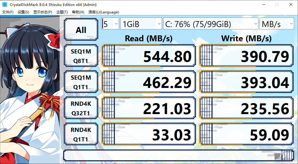Viewport: 298px width, 164px height.
Task: Open the test count dropdown showing 5
Action: pyautogui.click(x=110, y=24)
